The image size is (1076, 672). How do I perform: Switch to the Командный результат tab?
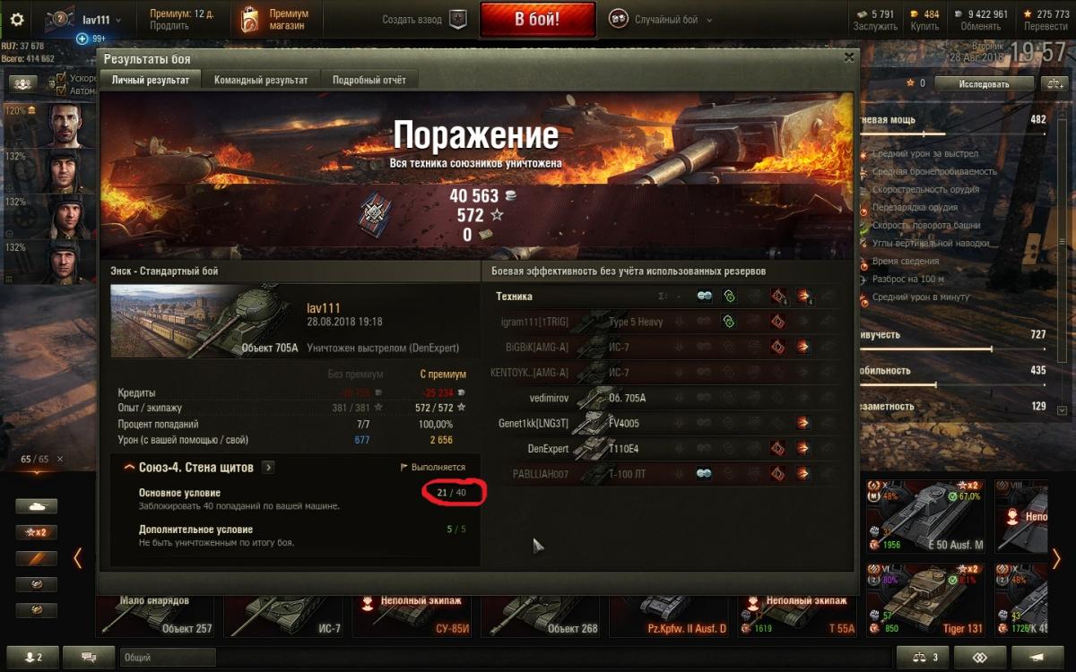pyautogui.click(x=261, y=80)
